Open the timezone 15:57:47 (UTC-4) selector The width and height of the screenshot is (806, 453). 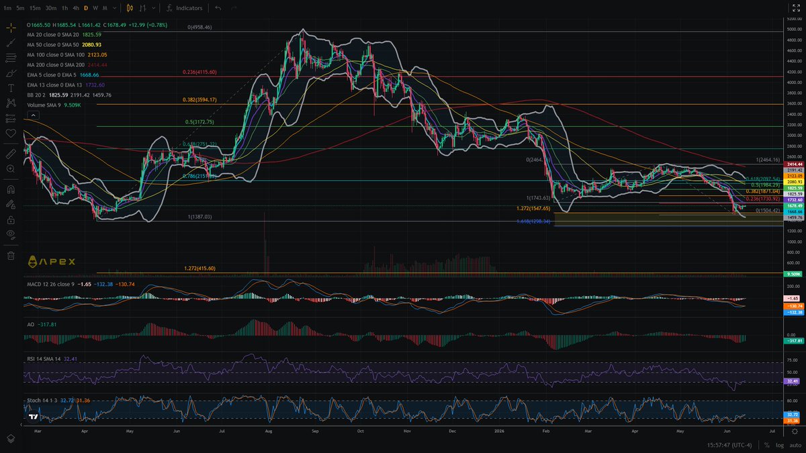coord(731,445)
